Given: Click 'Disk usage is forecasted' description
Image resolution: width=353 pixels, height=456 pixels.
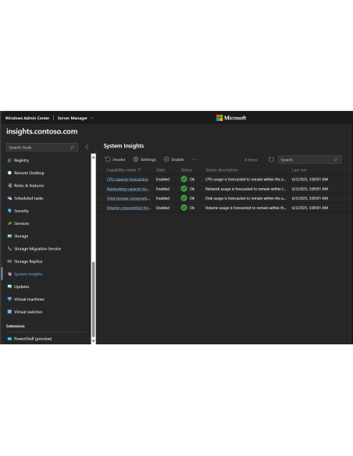Looking at the screenshot, I should tap(245, 198).
